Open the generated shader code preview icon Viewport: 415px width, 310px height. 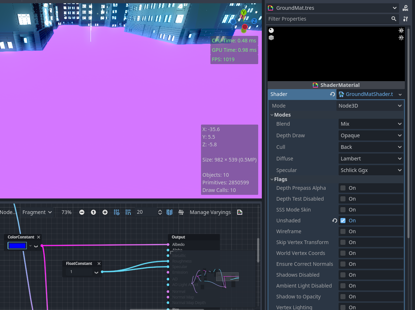tap(239, 212)
